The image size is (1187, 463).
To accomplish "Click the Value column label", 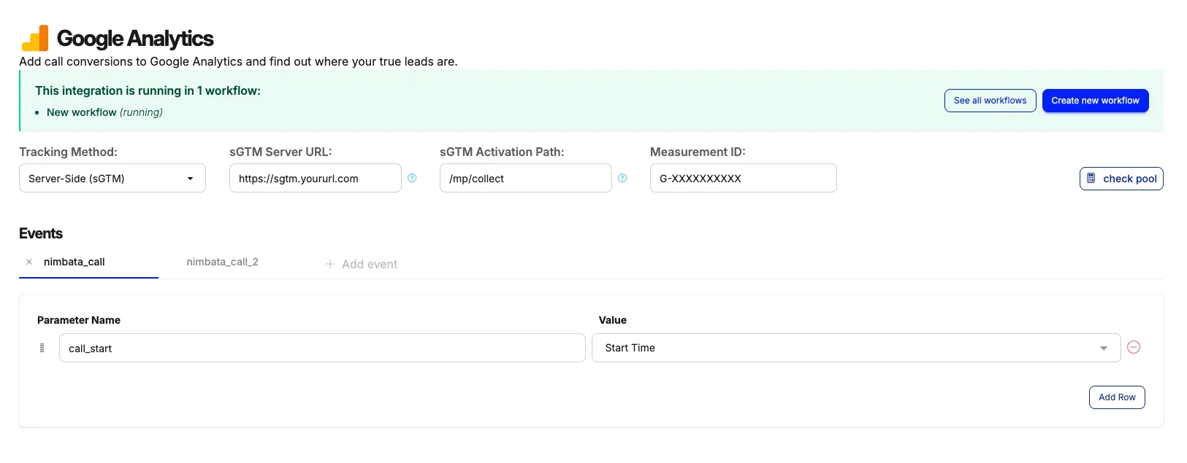I will [x=613, y=320].
